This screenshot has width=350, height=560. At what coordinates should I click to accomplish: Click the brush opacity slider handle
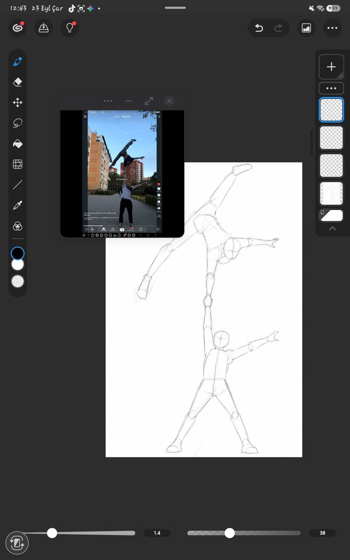[x=230, y=533]
